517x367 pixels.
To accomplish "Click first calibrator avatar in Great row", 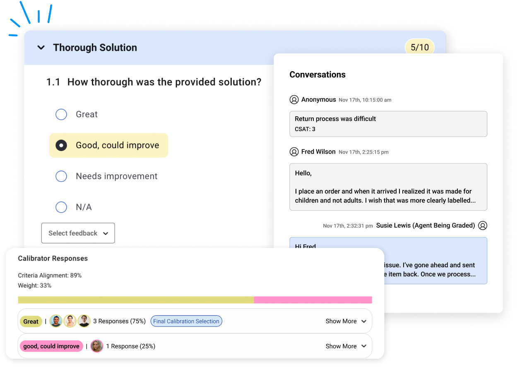I will pyautogui.click(x=56, y=321).
